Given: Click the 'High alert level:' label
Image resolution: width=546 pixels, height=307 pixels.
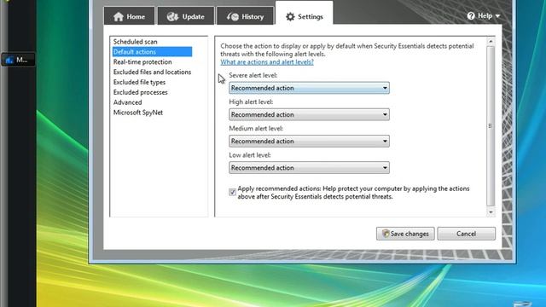Looking at the screenshot, I should pyautogui.click(x=251, y=101).
